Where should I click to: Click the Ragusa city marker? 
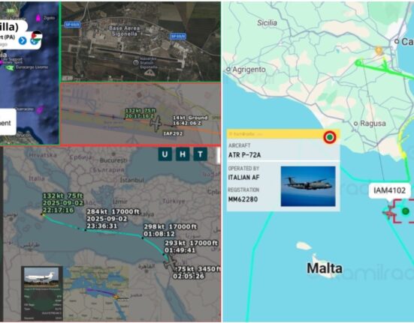tap(356, 123)
